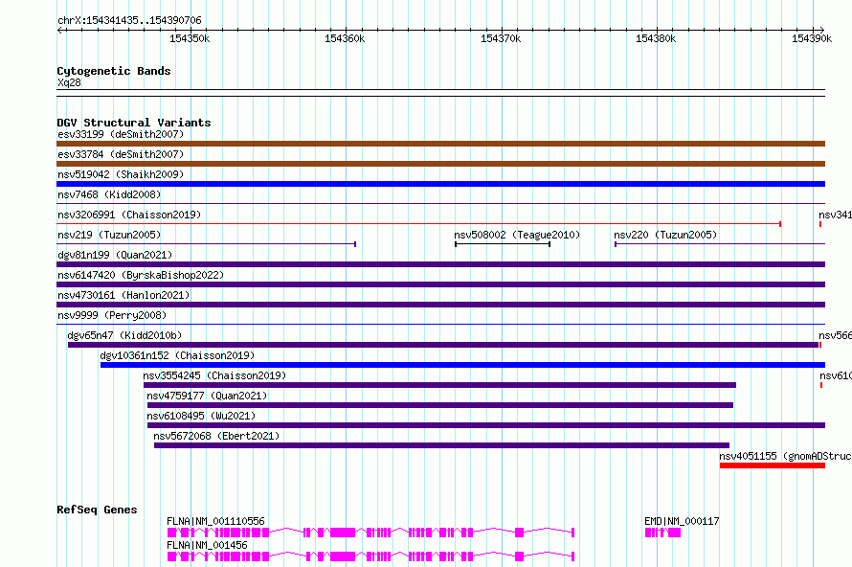Click the 154370k ruler tick label
Image resolution: width=852 pixels, height=567 pixels.
pos(501,38)
